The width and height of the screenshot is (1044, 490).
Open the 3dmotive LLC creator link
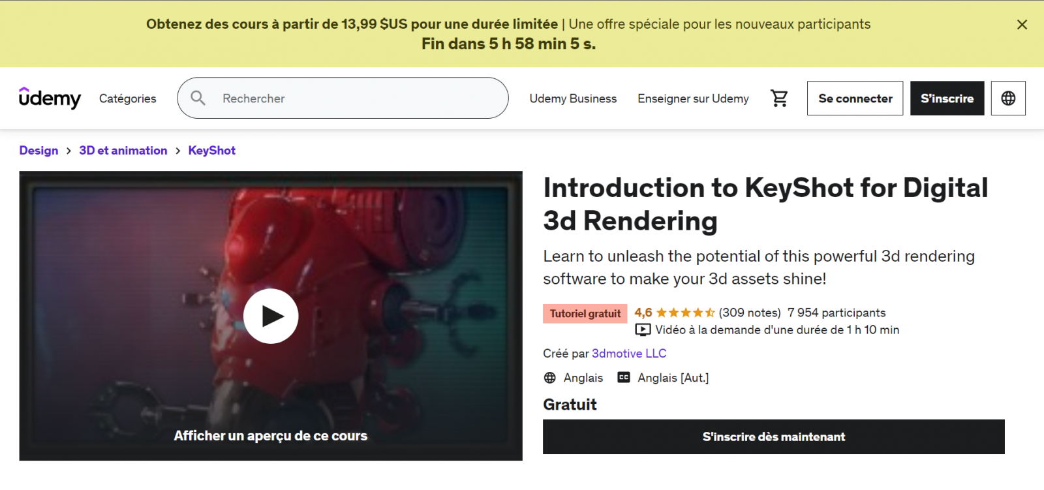(x=629, y=353)
